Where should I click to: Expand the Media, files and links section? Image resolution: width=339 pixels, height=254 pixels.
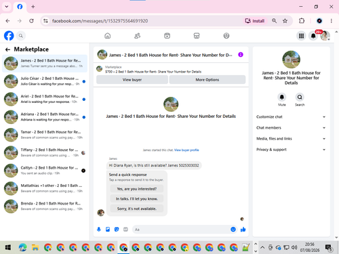coord(291,139)
